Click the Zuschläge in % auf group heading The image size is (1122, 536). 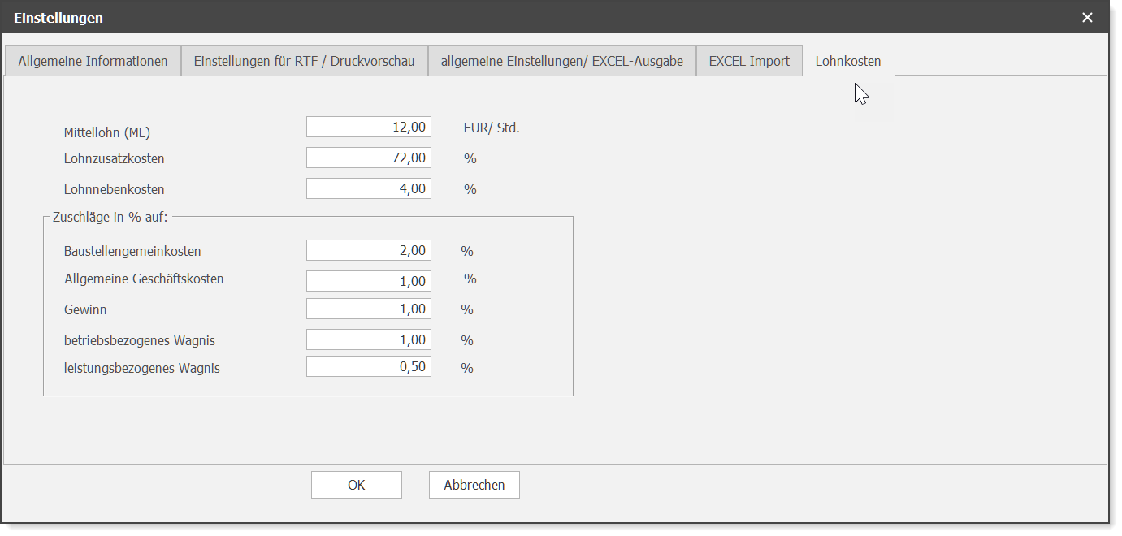pyautogui.click(x=110, y=217)
